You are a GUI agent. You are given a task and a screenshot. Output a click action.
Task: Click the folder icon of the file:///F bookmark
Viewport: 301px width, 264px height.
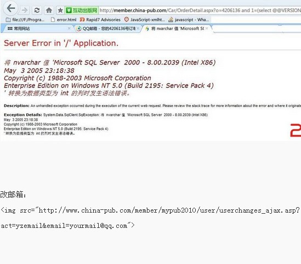click(x=8, y=20)
